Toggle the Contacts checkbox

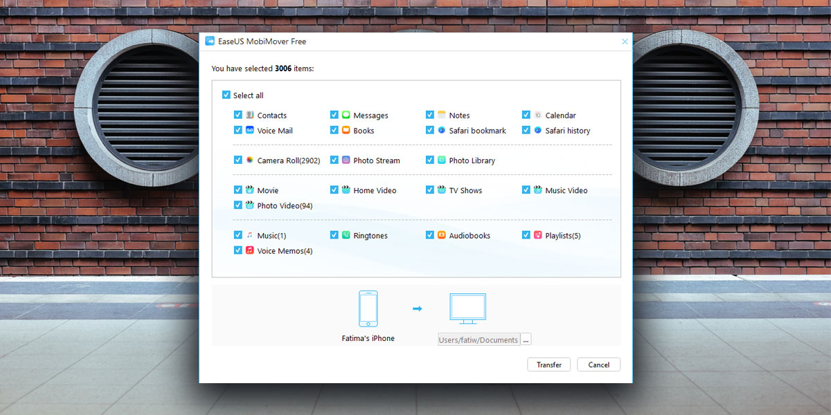click(x=238, y=115)
